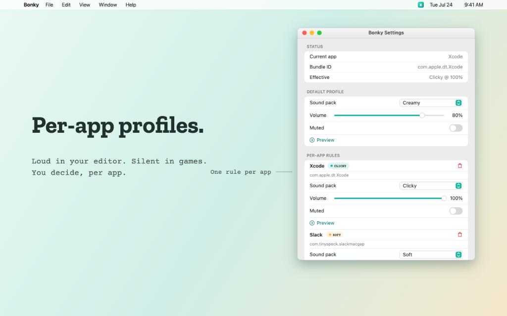Adjust the Default Profile volume slider at 80%
507x316 pixels.
click(x=422, y=116)
